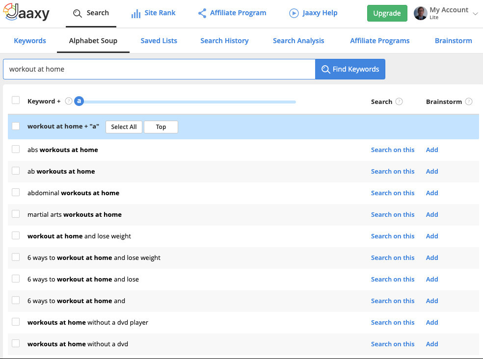Viewport: 483px width, 359px height.
Task: Click the Affiliate Program share icon
Action: (x=202, y=13)
